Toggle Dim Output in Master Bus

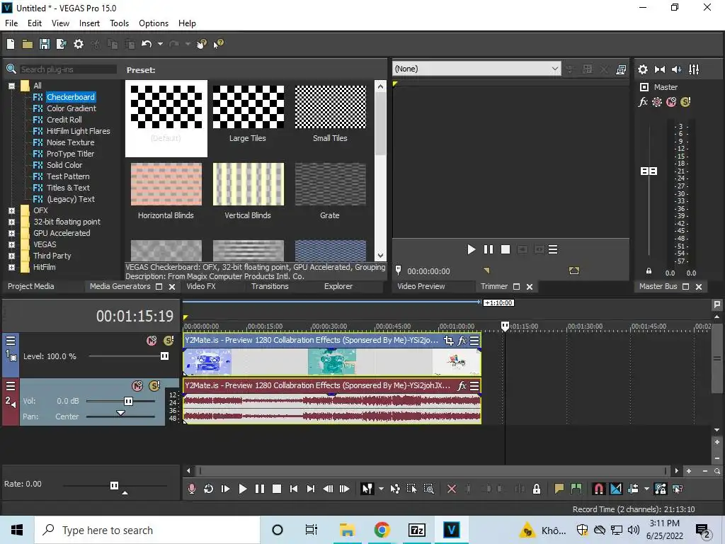(676, 69)
